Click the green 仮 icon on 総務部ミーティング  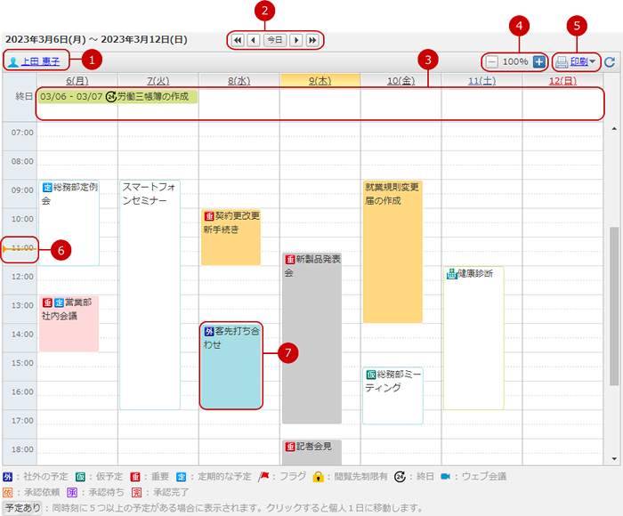(x=371, y=375)
